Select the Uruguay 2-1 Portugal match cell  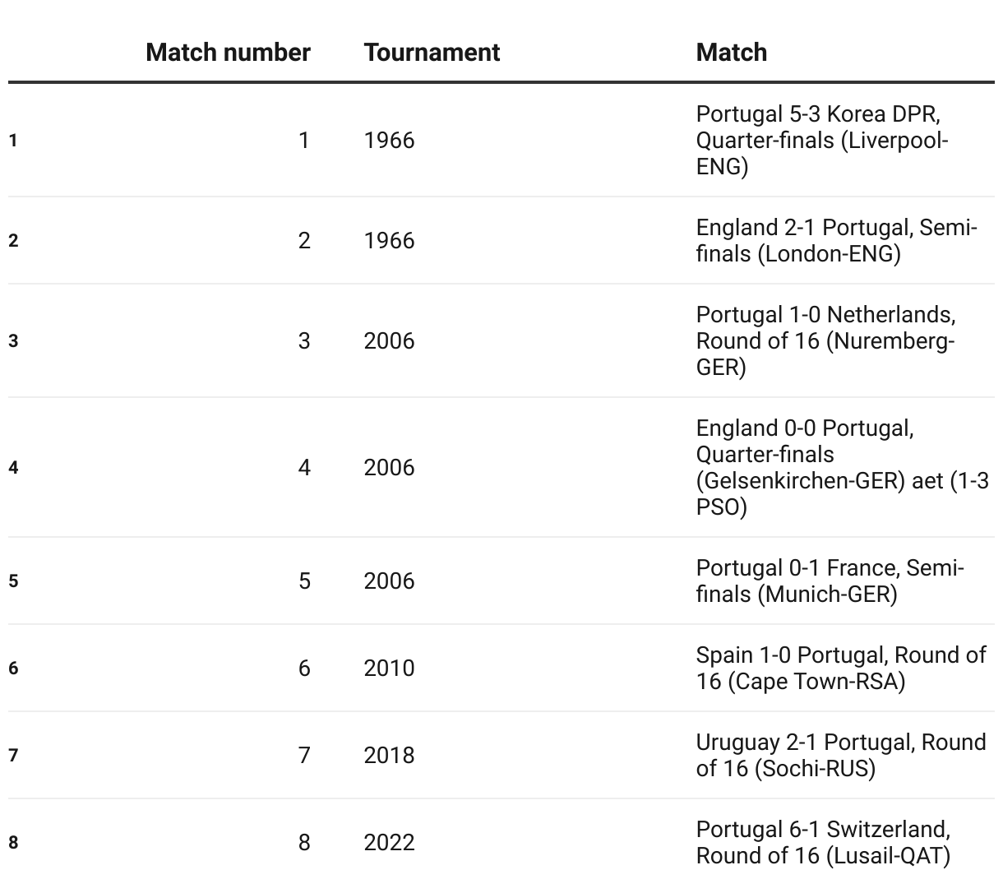coord(841,755)
